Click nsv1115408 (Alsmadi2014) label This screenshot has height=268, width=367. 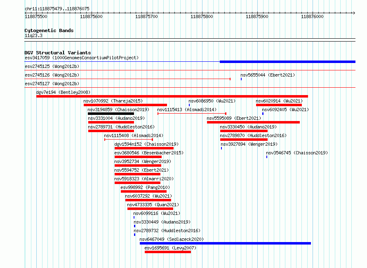click(134, 135)
